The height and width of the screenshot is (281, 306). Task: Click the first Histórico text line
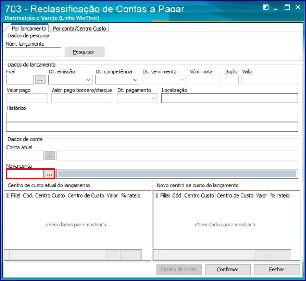tap(152, 117)
